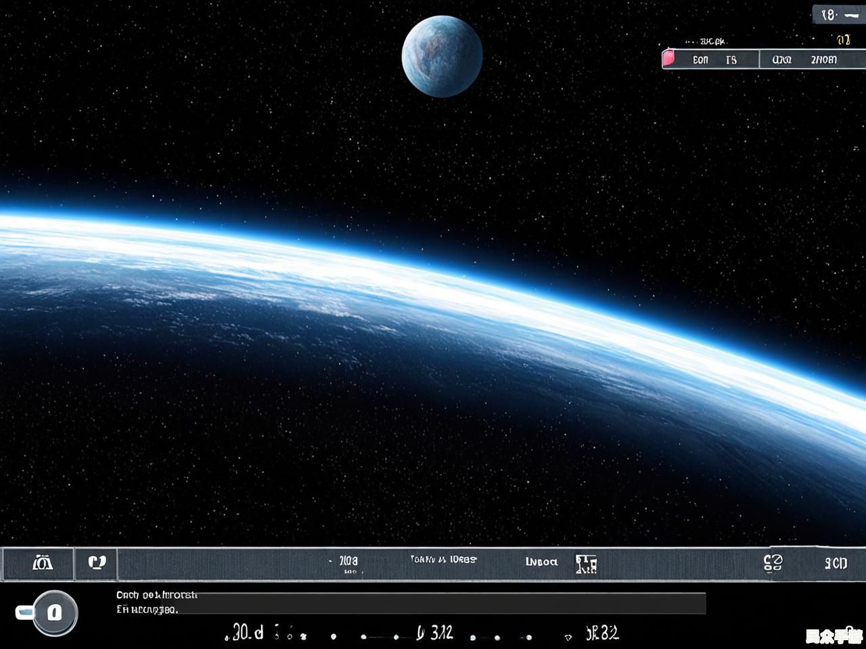Click the long dark progress bar above the timeline
This screenshot has height=649, width=866.
[447, 603]
